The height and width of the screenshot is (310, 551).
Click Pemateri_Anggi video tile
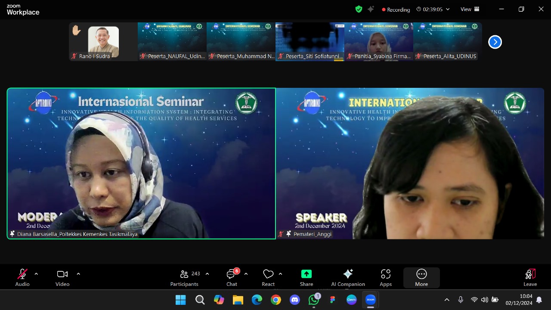point(410,164)
